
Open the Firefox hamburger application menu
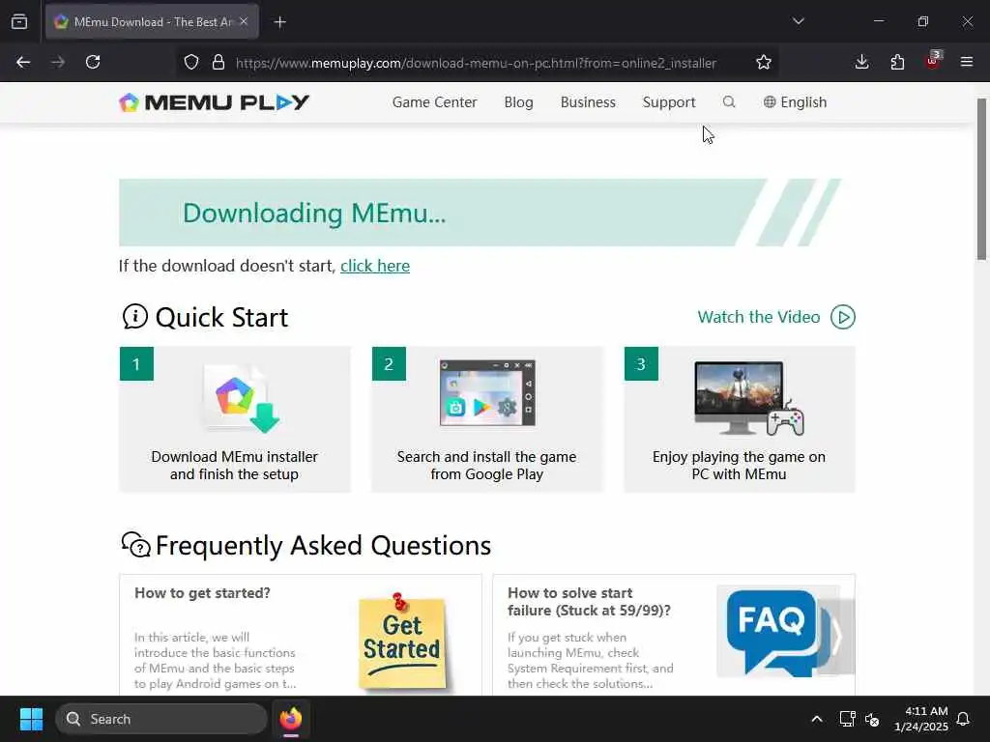[967, 62]
